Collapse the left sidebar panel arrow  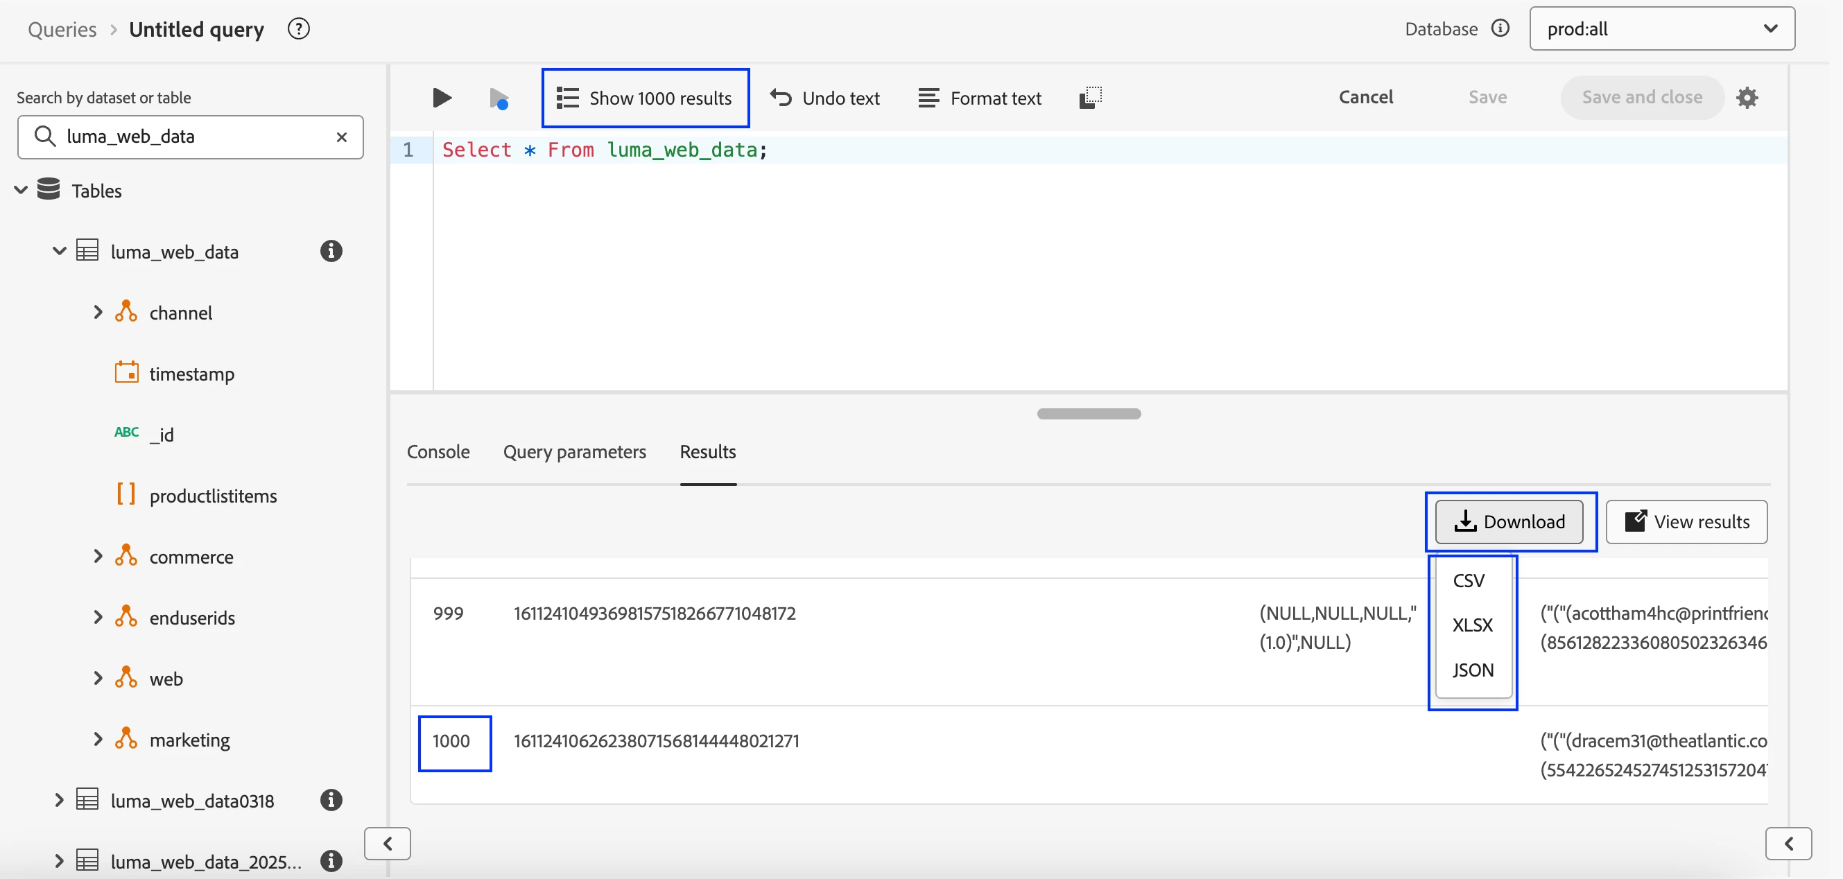[387, 843]
